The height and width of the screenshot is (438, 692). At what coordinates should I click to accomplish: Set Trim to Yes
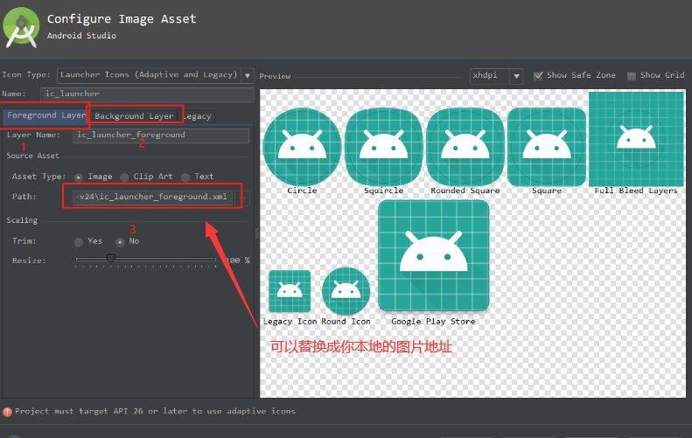tap(79, 242)
